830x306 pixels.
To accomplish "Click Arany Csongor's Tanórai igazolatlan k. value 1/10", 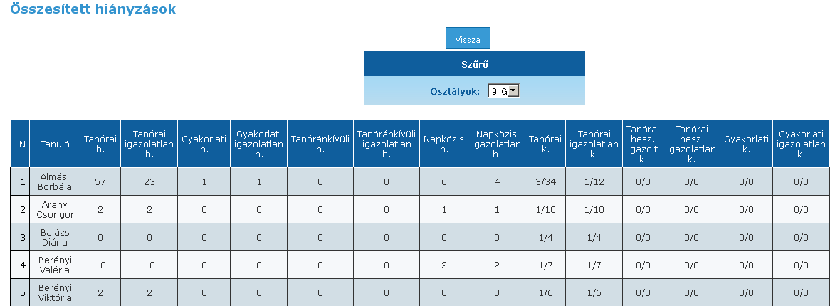I will (x=594, y=210).
